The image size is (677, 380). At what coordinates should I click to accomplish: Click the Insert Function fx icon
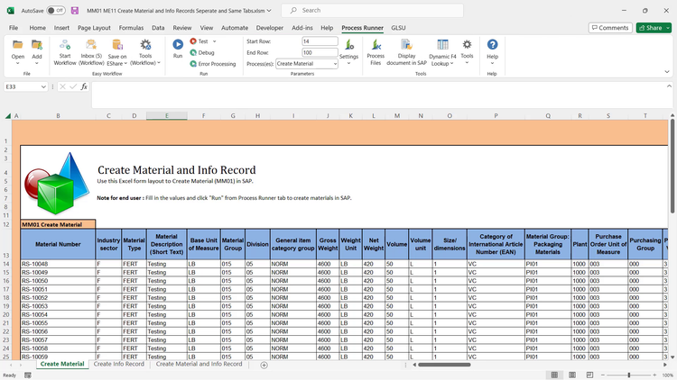[x=84, y=86]
